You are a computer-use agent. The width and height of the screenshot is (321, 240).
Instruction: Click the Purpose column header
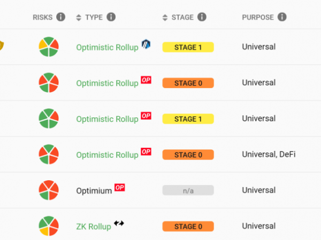tap(258, 18)
